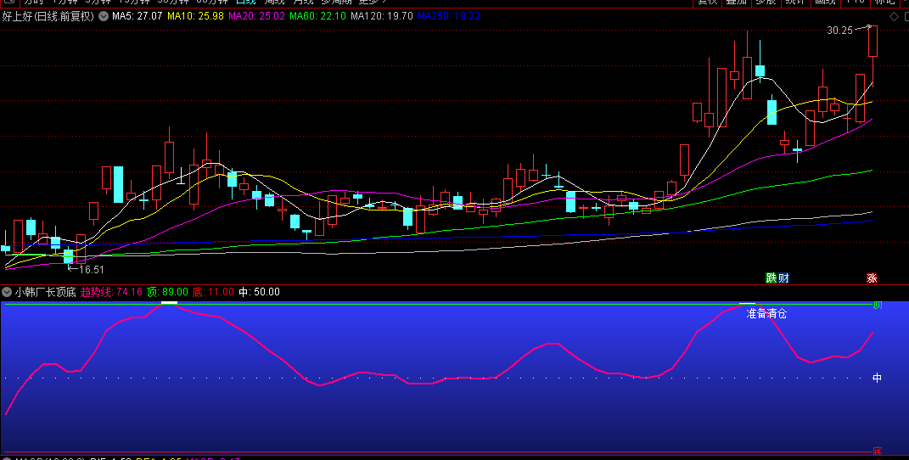Screen dimensions: 909x460
Task: Expand the 小韩厂长顶底 indicator dropdown arrow
Action: [7, 292]
